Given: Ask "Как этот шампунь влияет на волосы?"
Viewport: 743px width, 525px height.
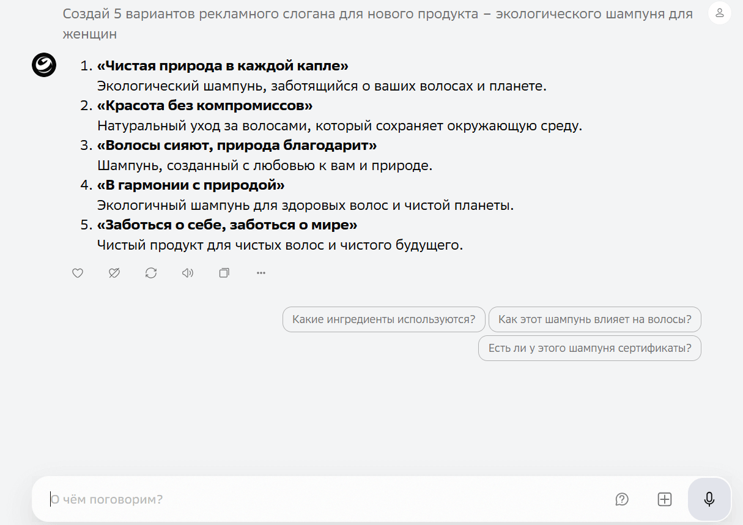Looking at the screenshot, I should (594, 319).
